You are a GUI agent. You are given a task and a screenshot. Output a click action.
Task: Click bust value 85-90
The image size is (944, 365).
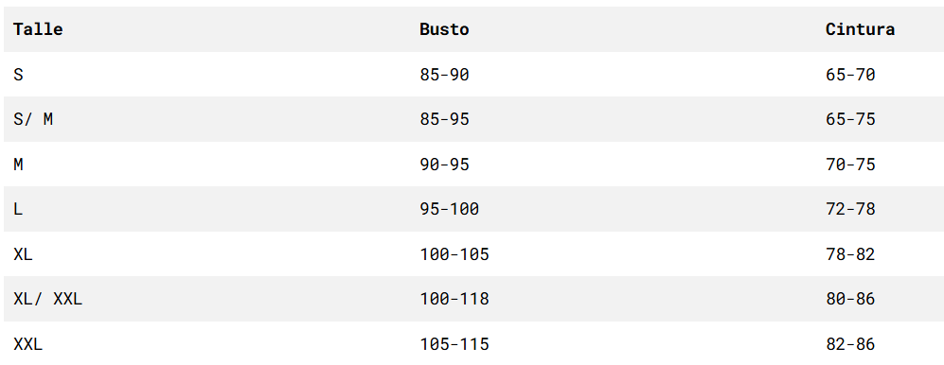[x=444, y=75]
